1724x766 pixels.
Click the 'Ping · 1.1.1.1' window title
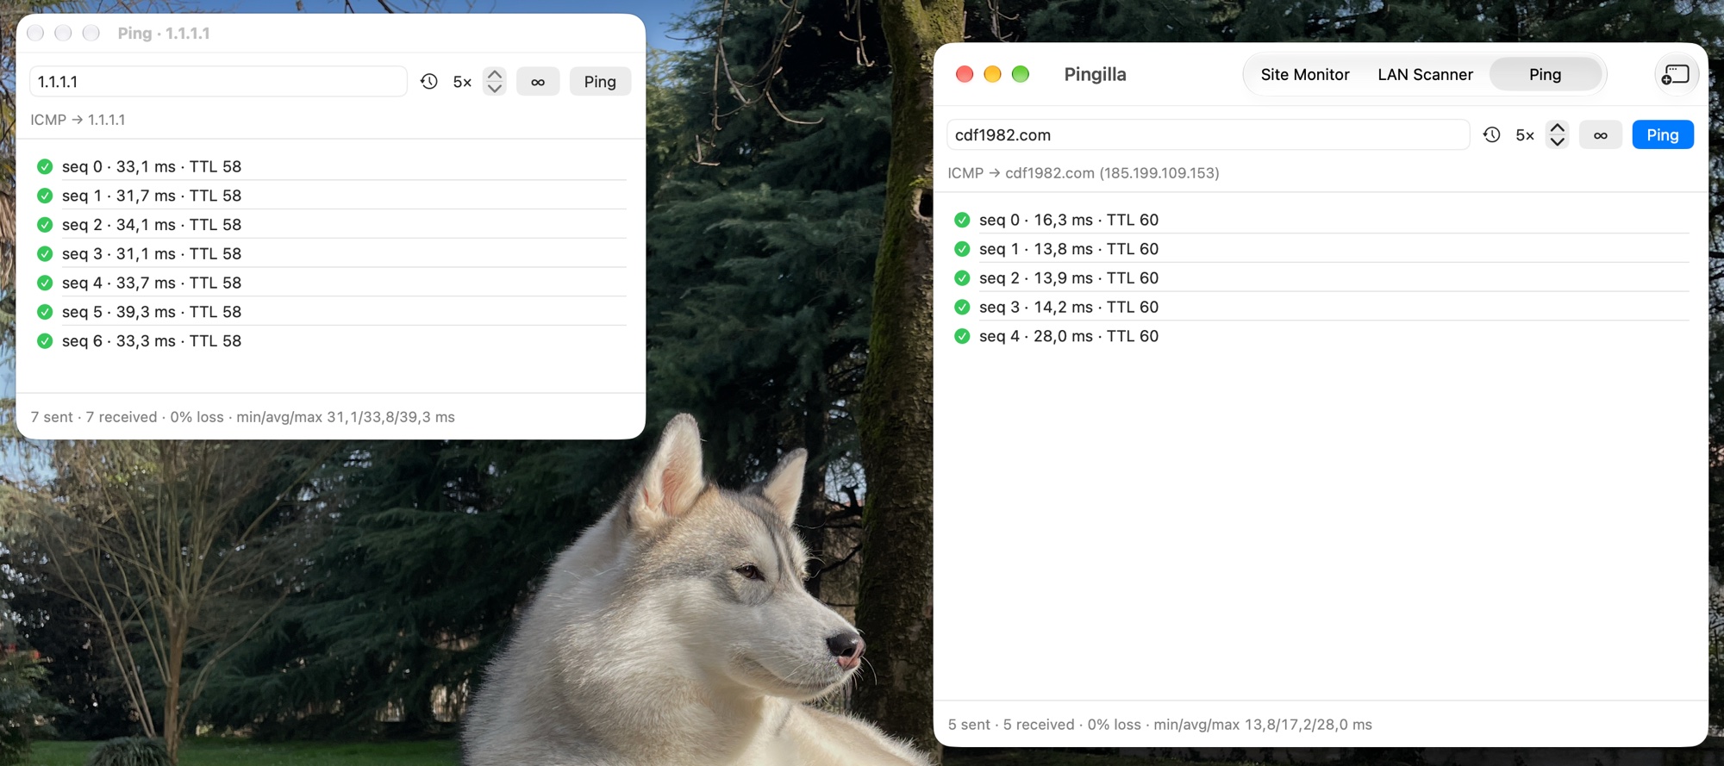click(x=164, y=33)
